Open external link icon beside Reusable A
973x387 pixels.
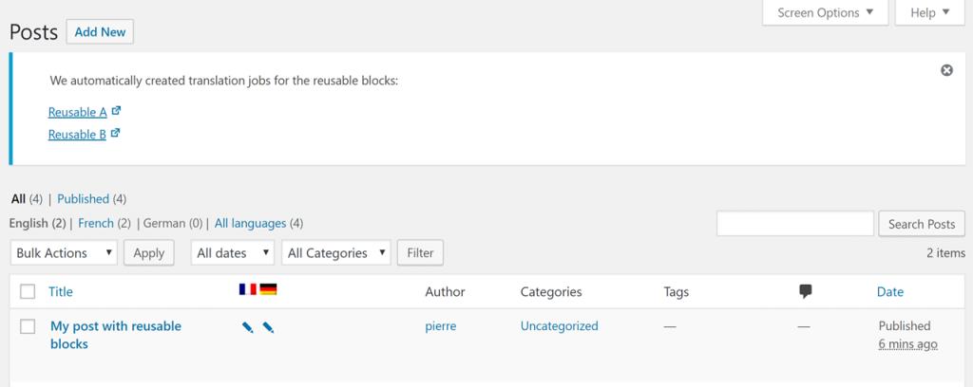coord(116,111)
